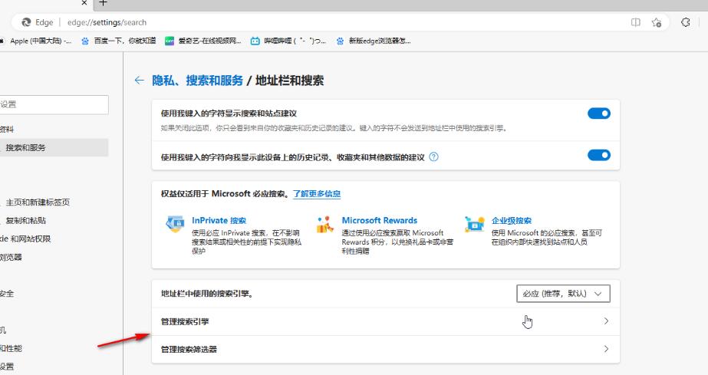The width and height of the screenshot is (708, 375).
Task: Select 安全 sidebar item
Action: tap(7, 294)
